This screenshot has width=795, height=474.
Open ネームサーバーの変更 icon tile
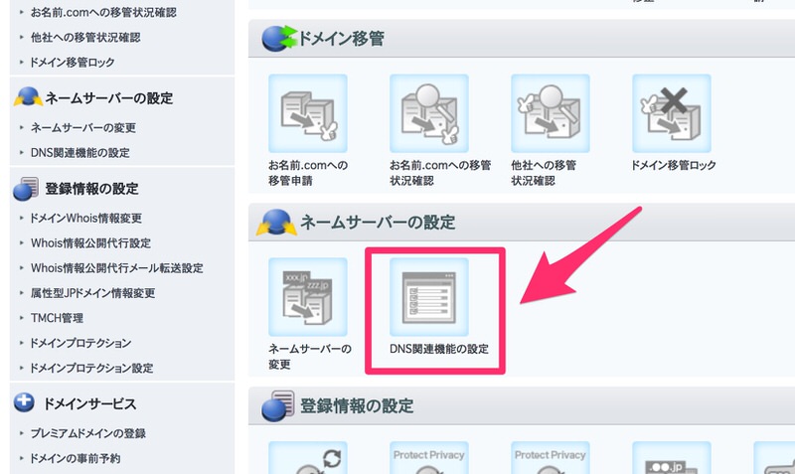coord(308,297)
